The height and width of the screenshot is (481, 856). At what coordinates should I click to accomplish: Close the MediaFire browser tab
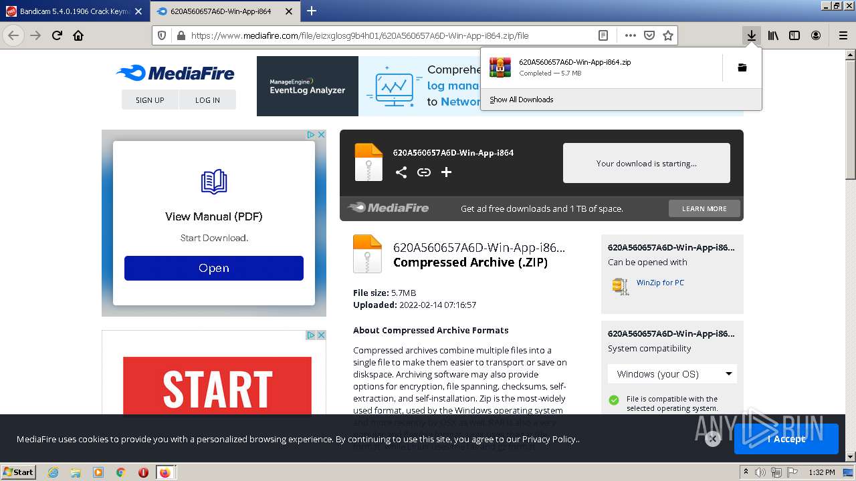click(289, 11)
